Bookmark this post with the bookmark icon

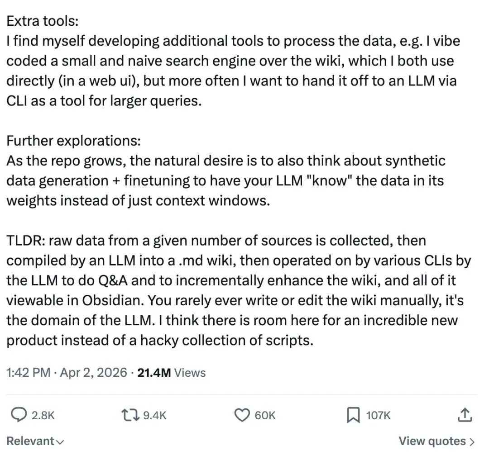(353, 415)
